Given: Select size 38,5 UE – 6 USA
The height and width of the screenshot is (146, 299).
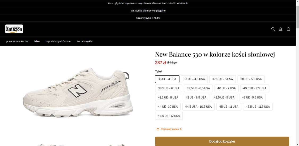Looking at the screenshot, I should tap(169, 88).
